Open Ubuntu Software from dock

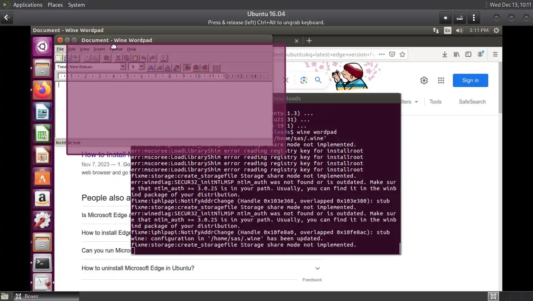coord(42,178)
